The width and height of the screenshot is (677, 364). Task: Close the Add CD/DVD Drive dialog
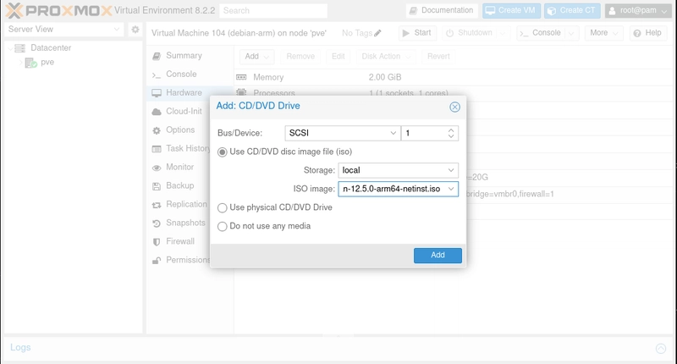[x=454, y=107]
